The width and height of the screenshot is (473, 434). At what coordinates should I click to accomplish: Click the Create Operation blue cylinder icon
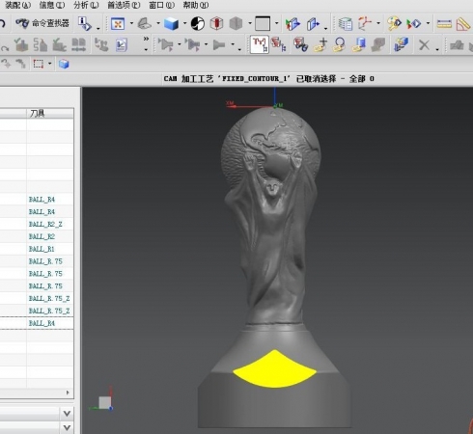(359, 44)
